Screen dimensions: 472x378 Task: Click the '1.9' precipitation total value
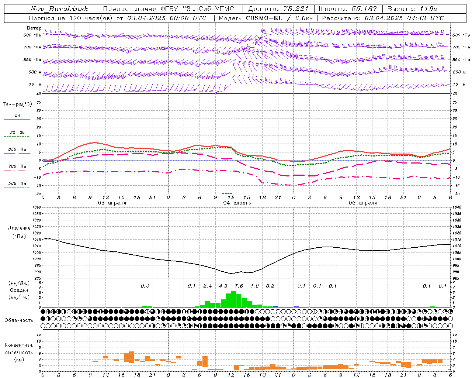click(254, 286)
